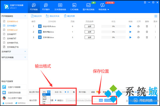Click the Word icon of 具体详情.docx
Image resolution: width=160 pixels, height=106 pixels.
pyautogui.click(x=40, y=32)
